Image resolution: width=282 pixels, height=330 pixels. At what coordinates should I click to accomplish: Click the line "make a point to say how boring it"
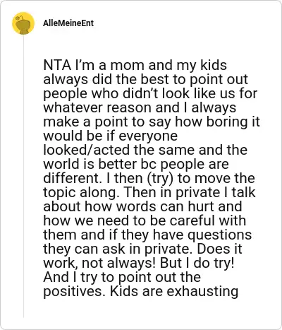pyautogui.click(x=152, y=122)
